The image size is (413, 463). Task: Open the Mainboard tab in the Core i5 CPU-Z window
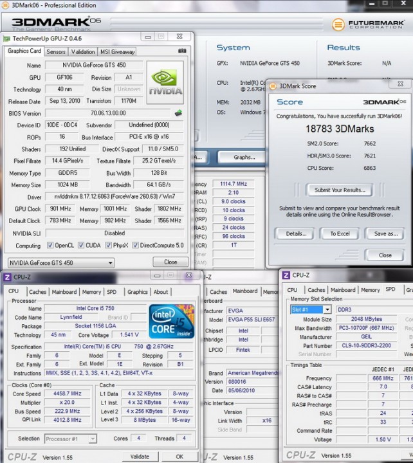click(64, 292)
